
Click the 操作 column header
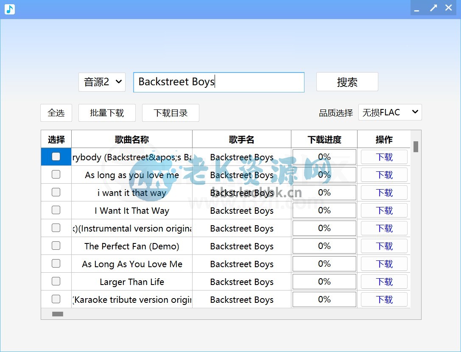coord(384,139)
